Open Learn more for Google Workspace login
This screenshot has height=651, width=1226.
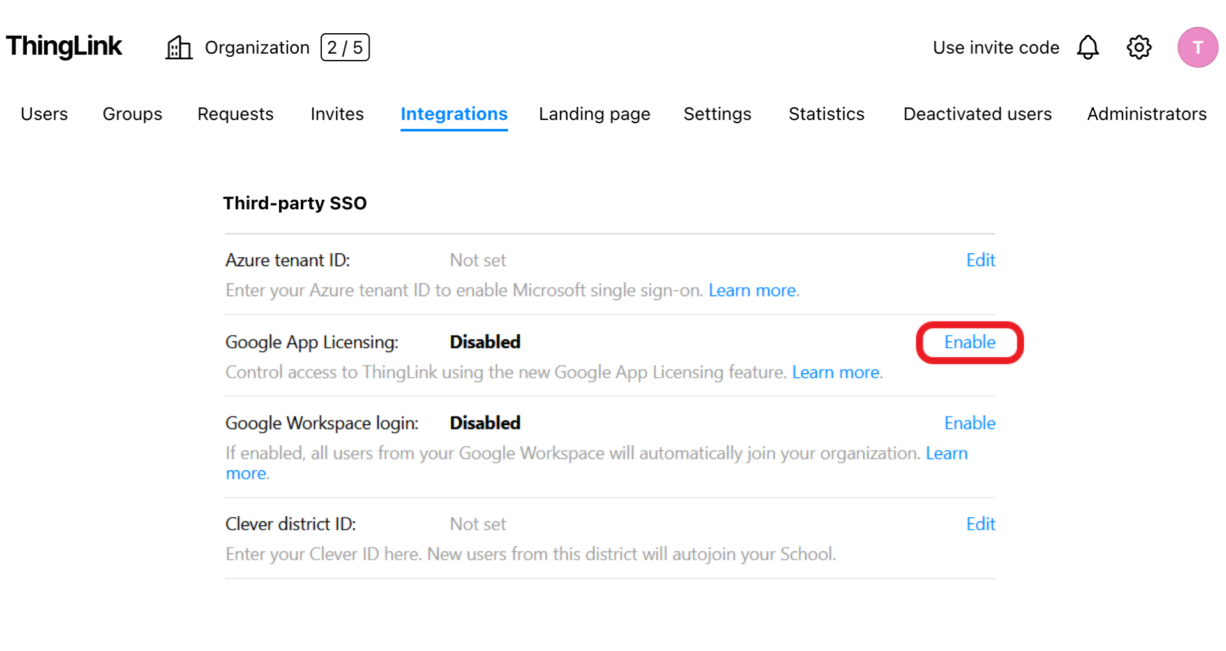(946, 453)
